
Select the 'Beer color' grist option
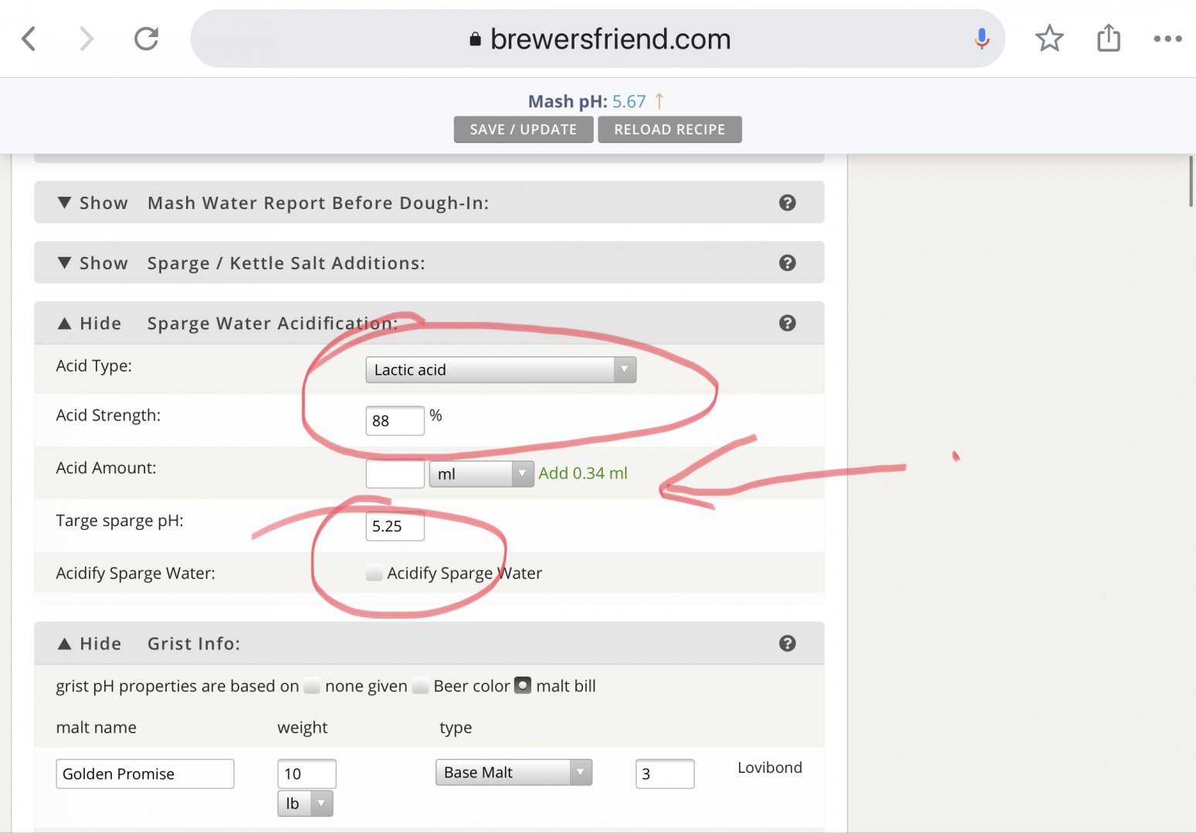click(x=421, y=686)
